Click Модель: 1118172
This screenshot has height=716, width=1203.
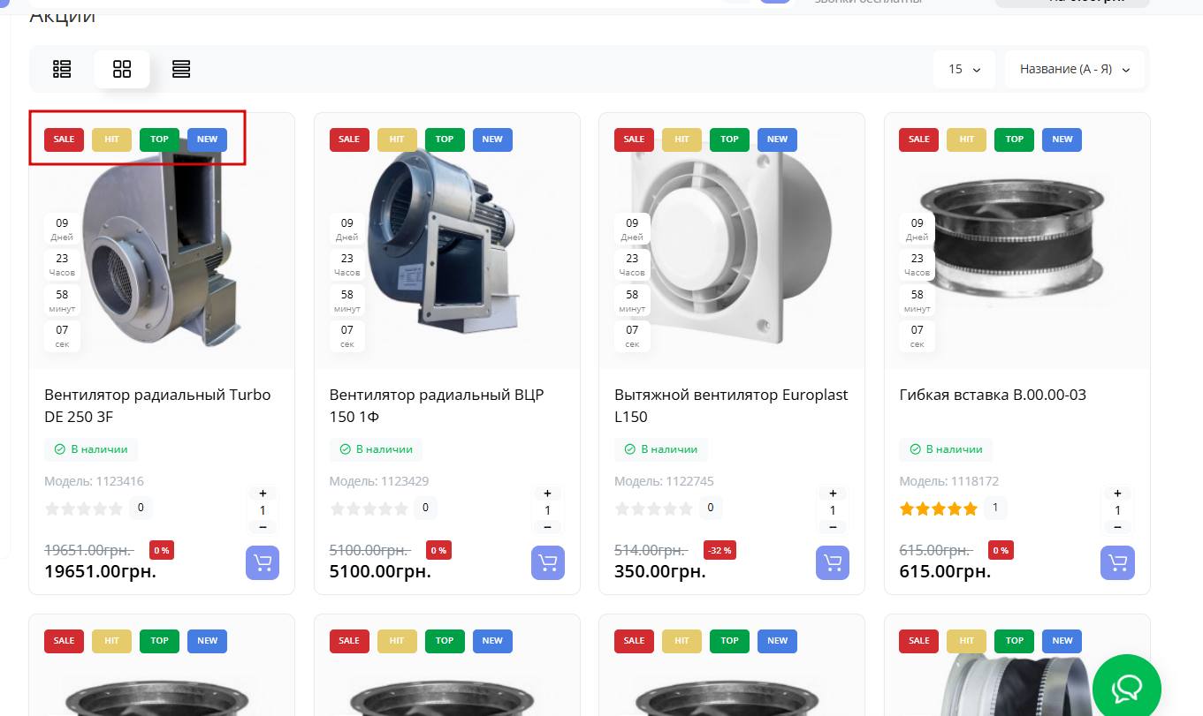pyautogui.click(x=949, y=481)
